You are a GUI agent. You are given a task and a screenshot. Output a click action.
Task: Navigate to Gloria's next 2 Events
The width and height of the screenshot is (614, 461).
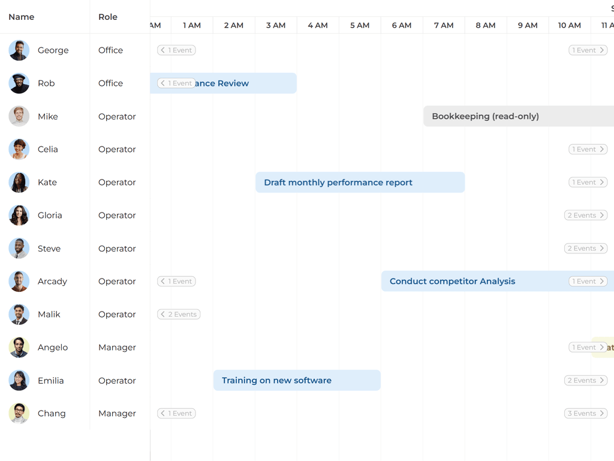pyautogui.click(x=586, y=215)
